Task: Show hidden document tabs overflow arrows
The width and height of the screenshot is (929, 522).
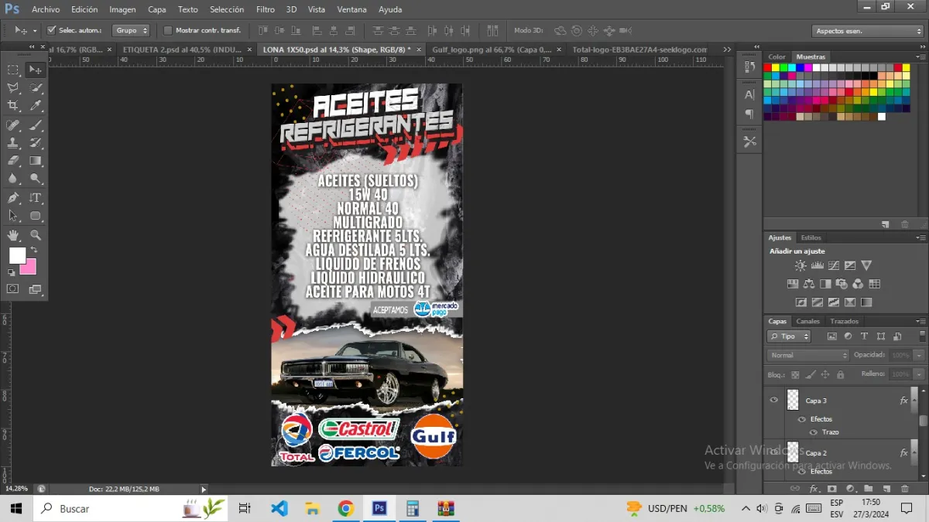Action: click(727, 49)
